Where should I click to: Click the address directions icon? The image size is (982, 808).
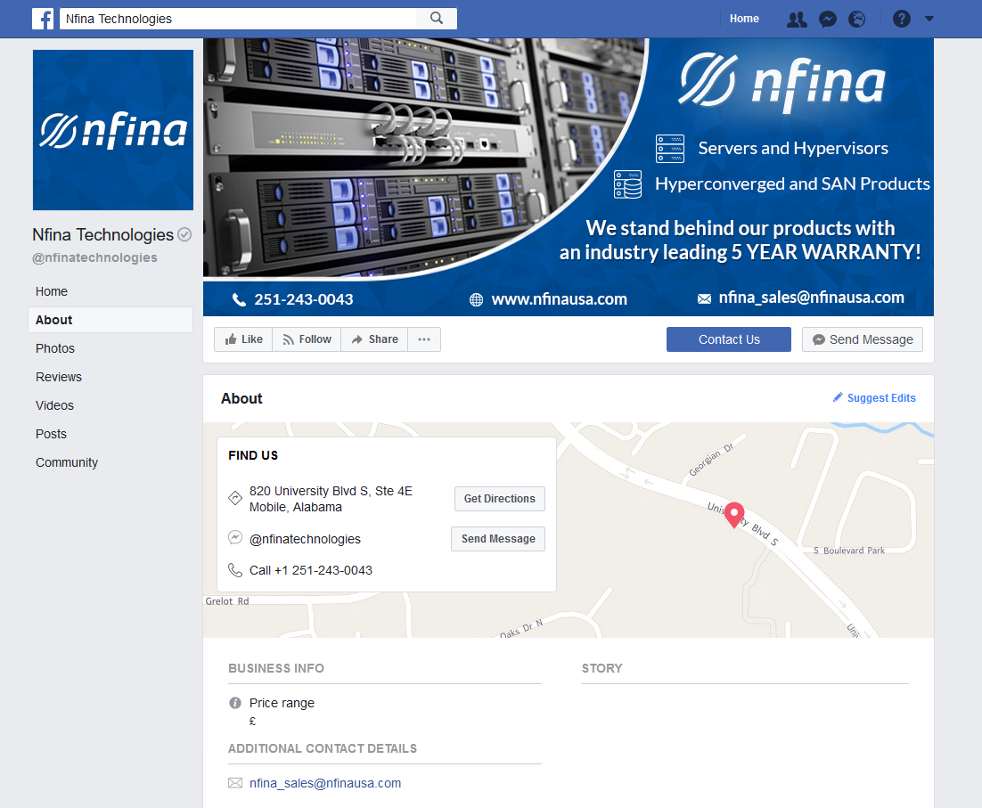[235, 498]
